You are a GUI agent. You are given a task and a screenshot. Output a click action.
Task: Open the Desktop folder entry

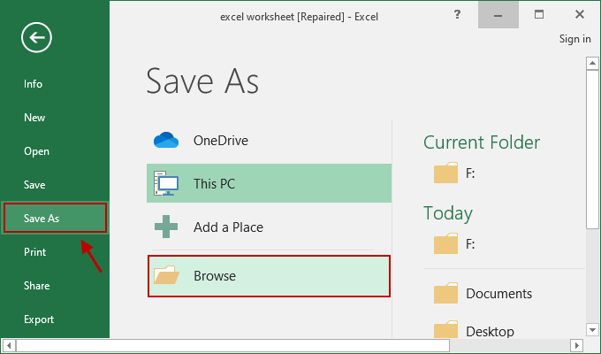[490, 331]
